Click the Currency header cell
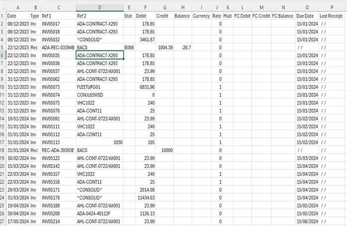Image resolution: width=347 pixels, height=226 pixels. coord(202,16)
